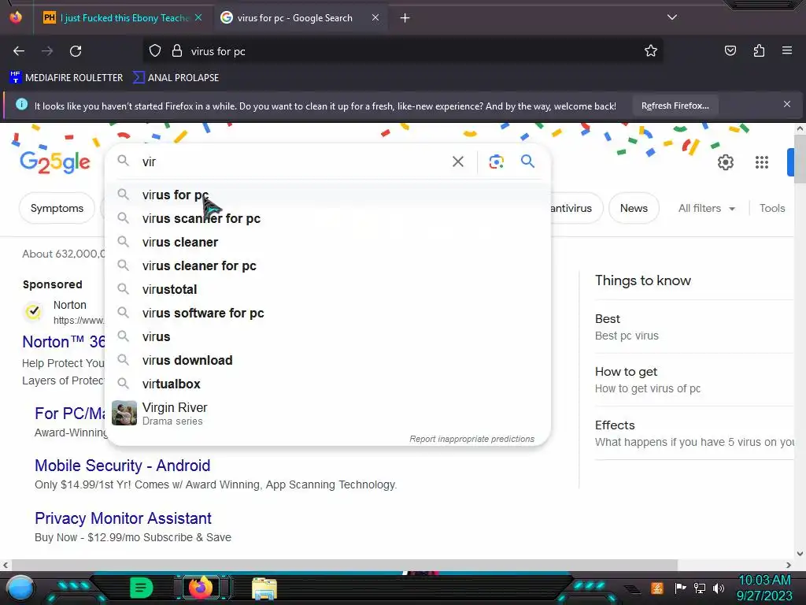The width and height of the screenshot is (806, 605).
Task: Open Privacy Monitor Assistant link
Action: (x=123, y=518)
